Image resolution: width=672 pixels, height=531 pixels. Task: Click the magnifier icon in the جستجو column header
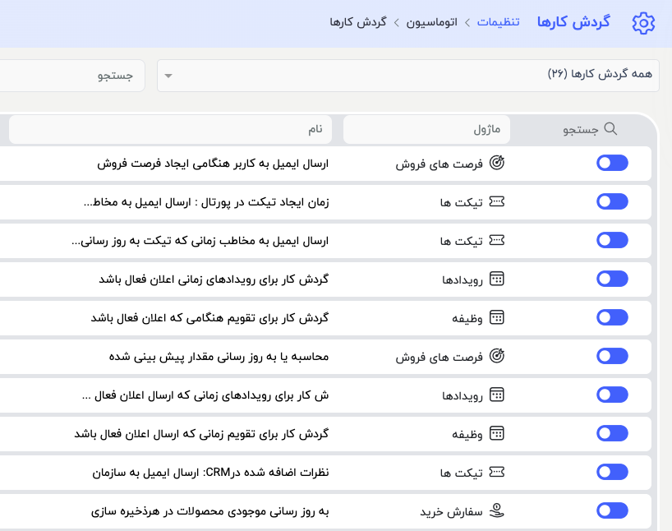point(610,129)
